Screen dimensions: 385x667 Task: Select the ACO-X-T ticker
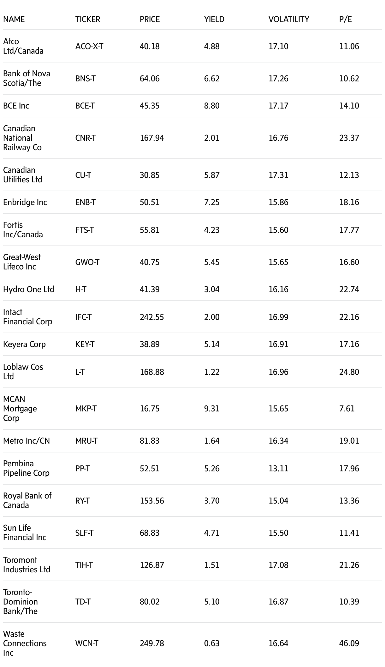(x=89, y=46)
